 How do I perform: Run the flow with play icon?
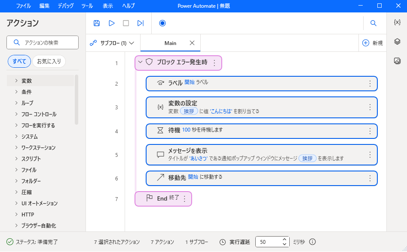(111, 23)
